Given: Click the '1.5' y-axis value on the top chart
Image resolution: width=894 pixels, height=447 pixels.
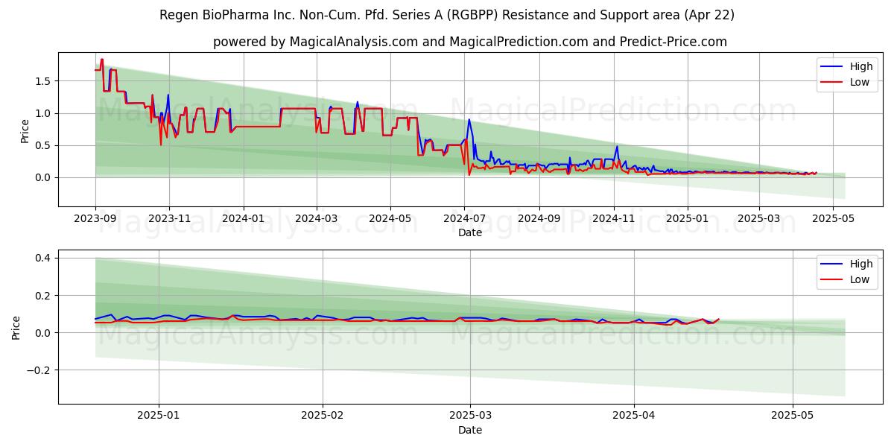Looking at the screenshot, I should [43, 80].
